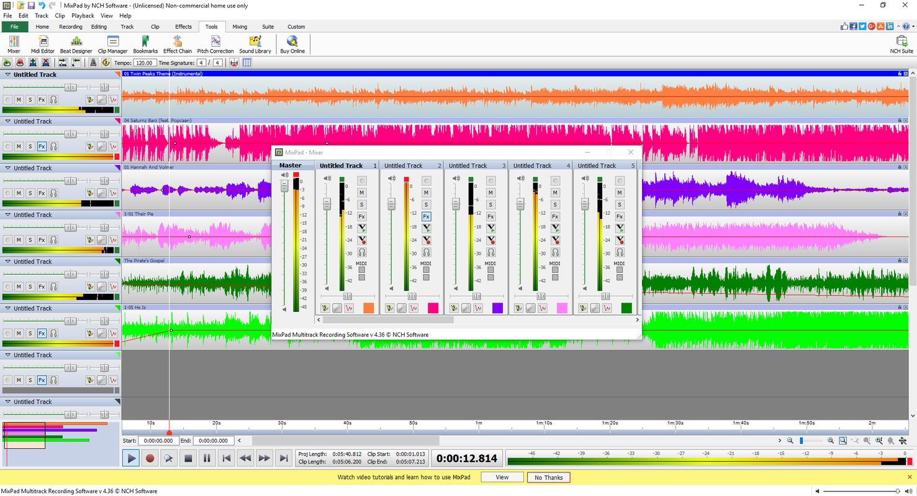Viewport: 917px width, 496px height.
Task: Launch the Beat Designer
Action: 76,45
